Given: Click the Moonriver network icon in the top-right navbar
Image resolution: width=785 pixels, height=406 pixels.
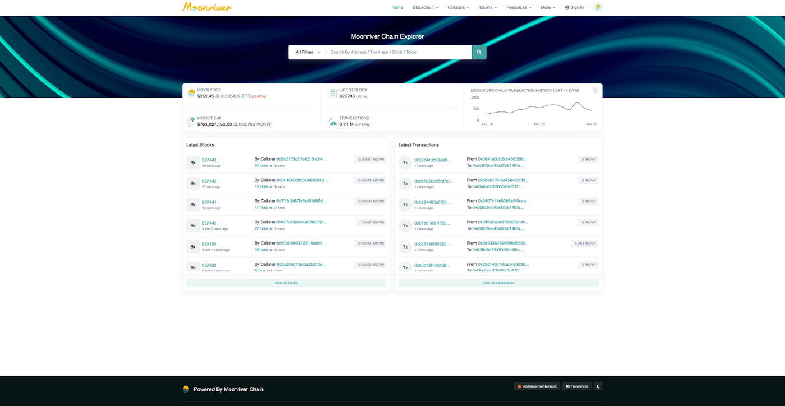Looking at the screenshot, I should click(x=598, y=7).
